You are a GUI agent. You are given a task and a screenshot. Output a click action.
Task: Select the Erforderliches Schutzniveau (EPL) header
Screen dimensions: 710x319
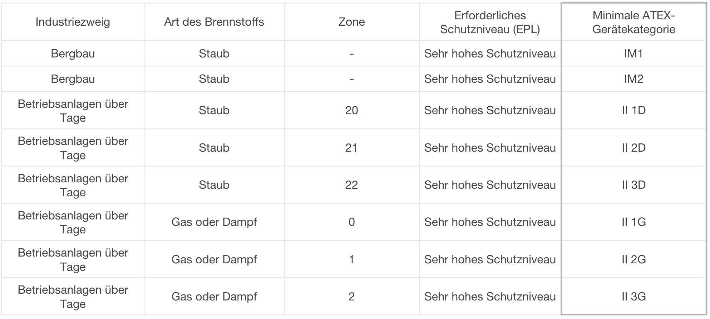pos(490,22)
